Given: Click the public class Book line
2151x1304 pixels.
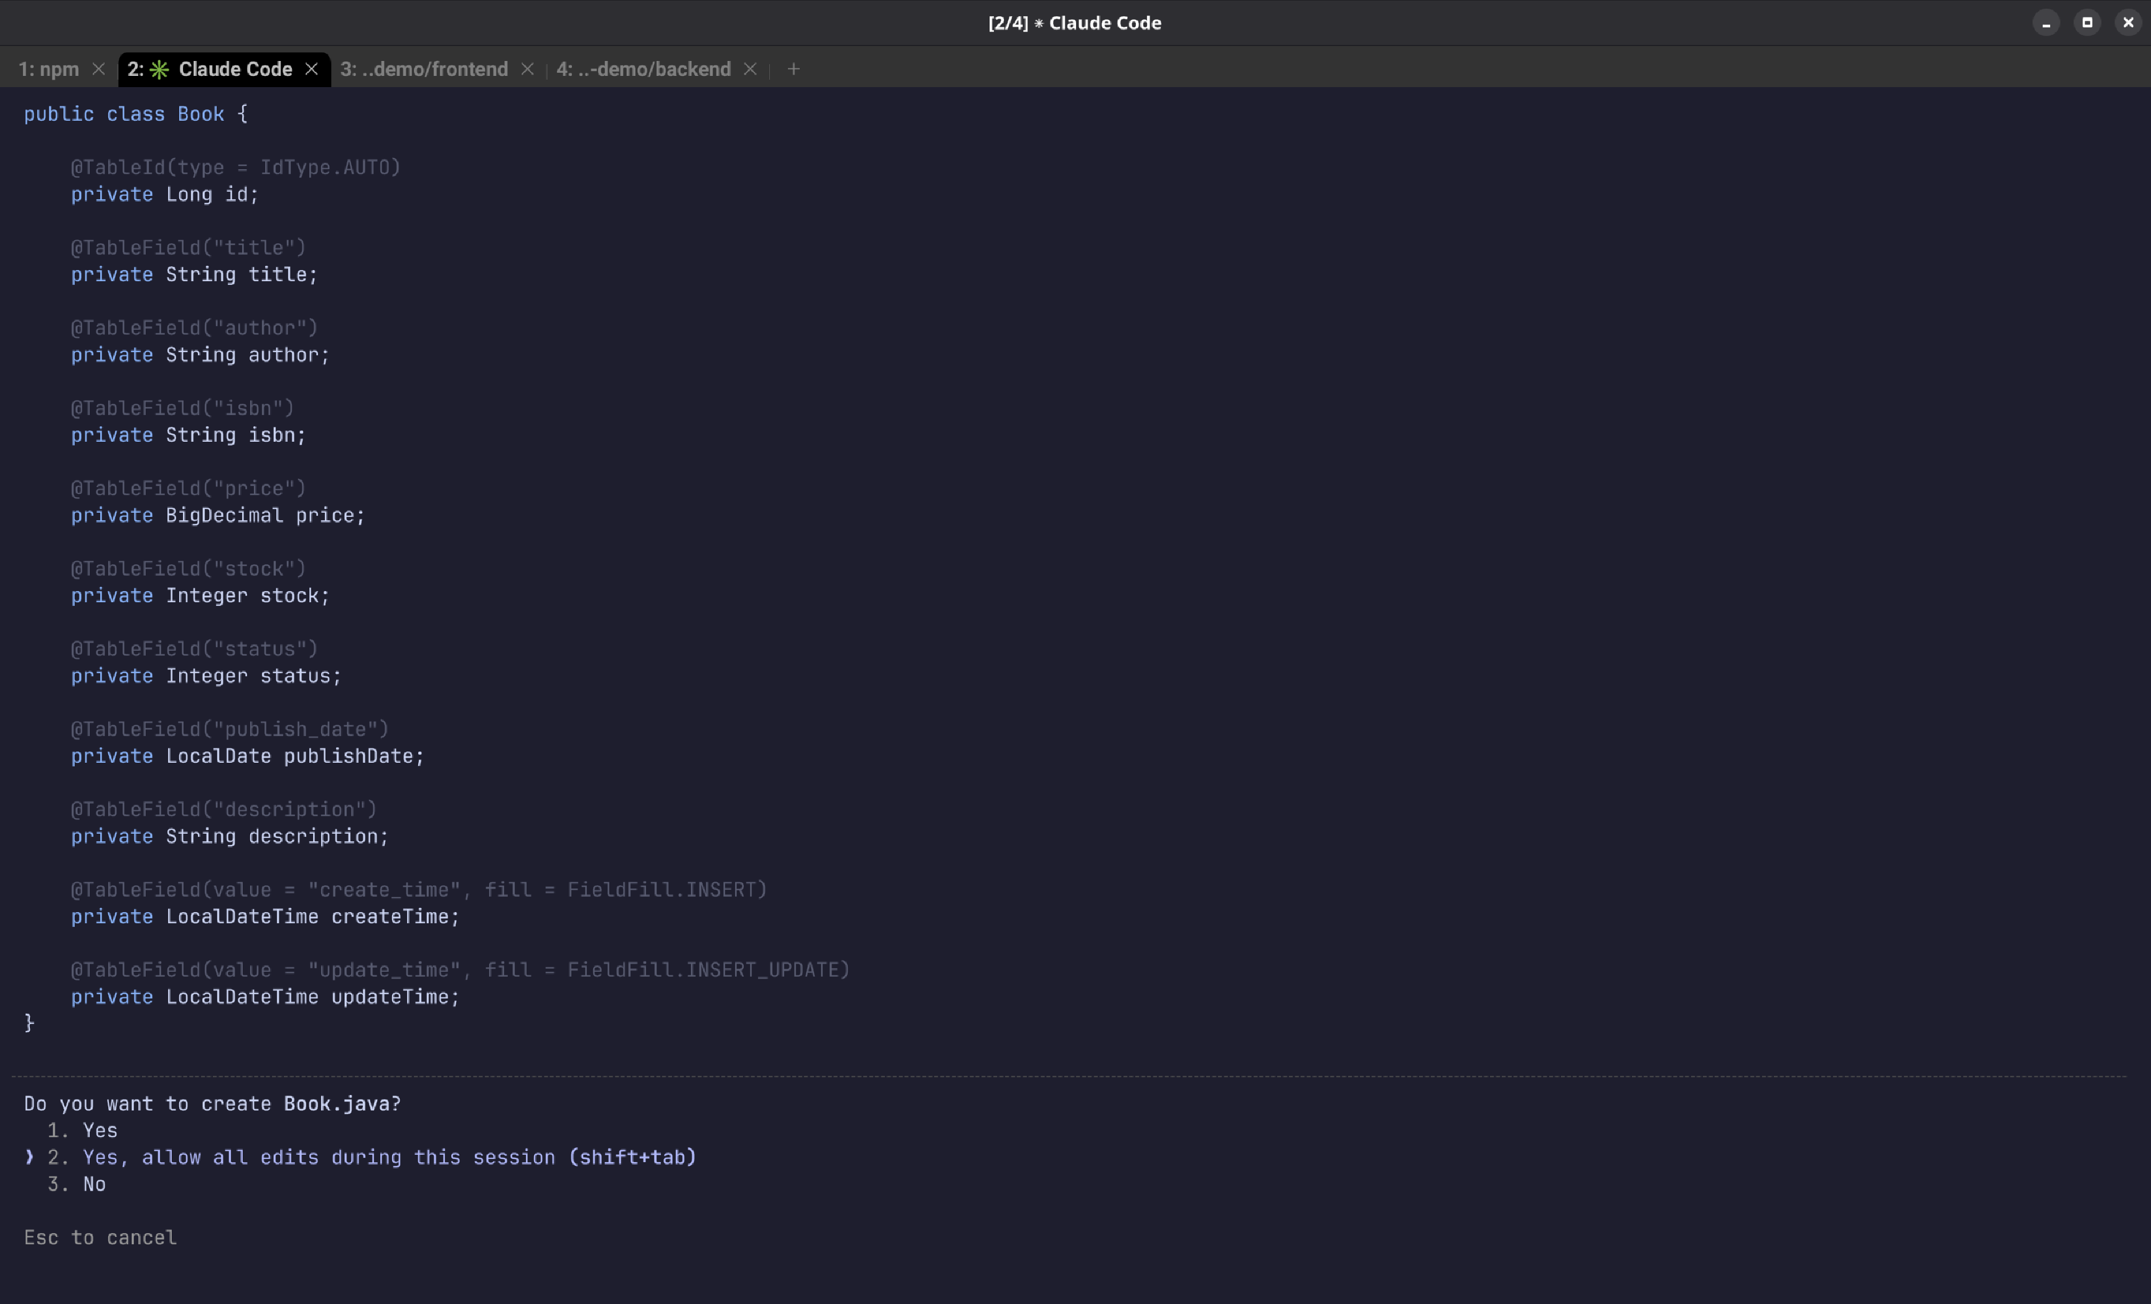Looking at the screenshot, I should pyautogui.click(x=135, y=114).
